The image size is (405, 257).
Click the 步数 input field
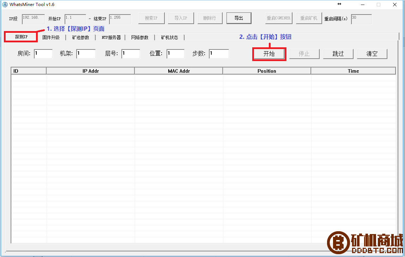(219, 54)
